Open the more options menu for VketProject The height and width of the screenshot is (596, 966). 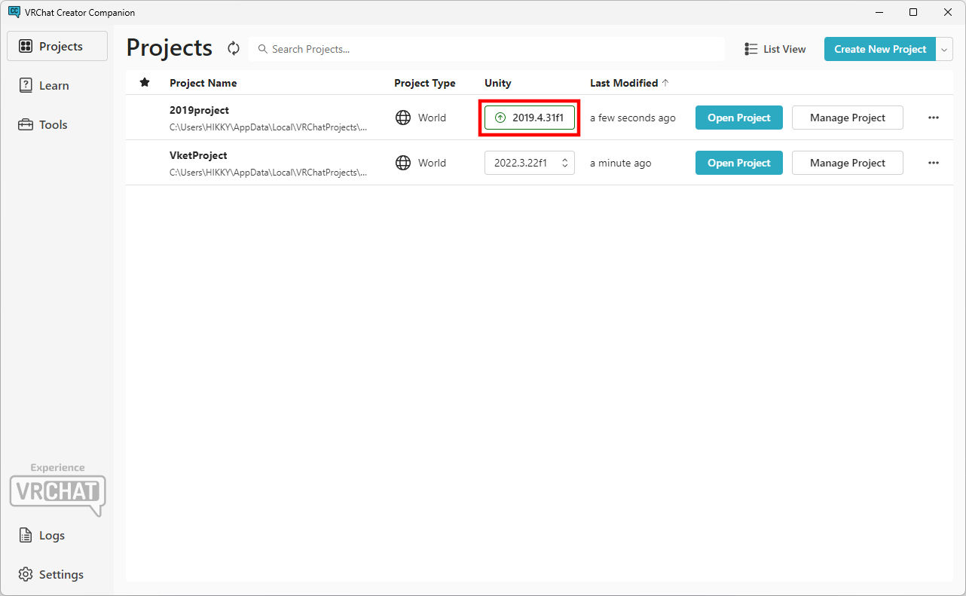[933, 163]
